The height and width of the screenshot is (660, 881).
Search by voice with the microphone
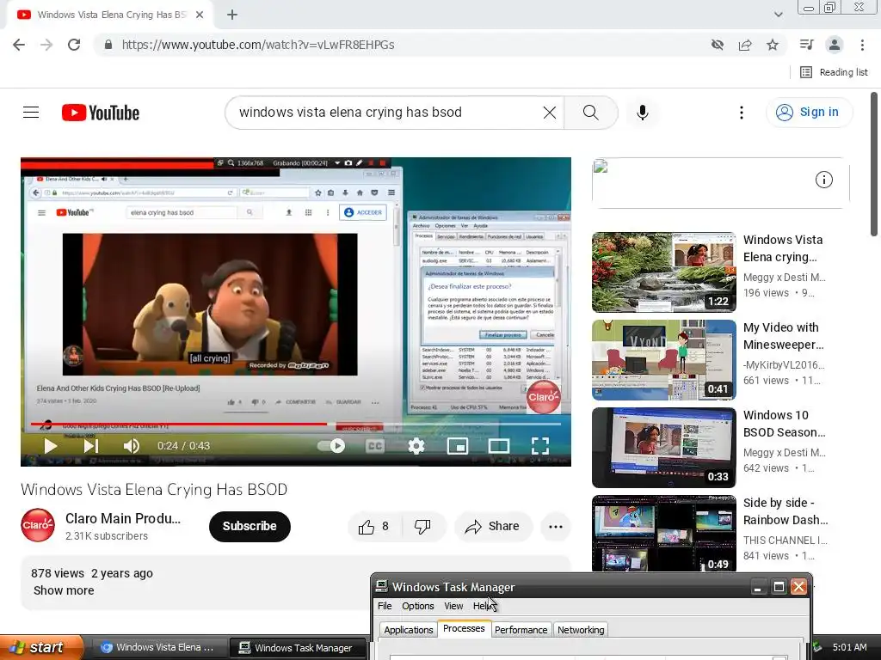(x=642, y=113)
